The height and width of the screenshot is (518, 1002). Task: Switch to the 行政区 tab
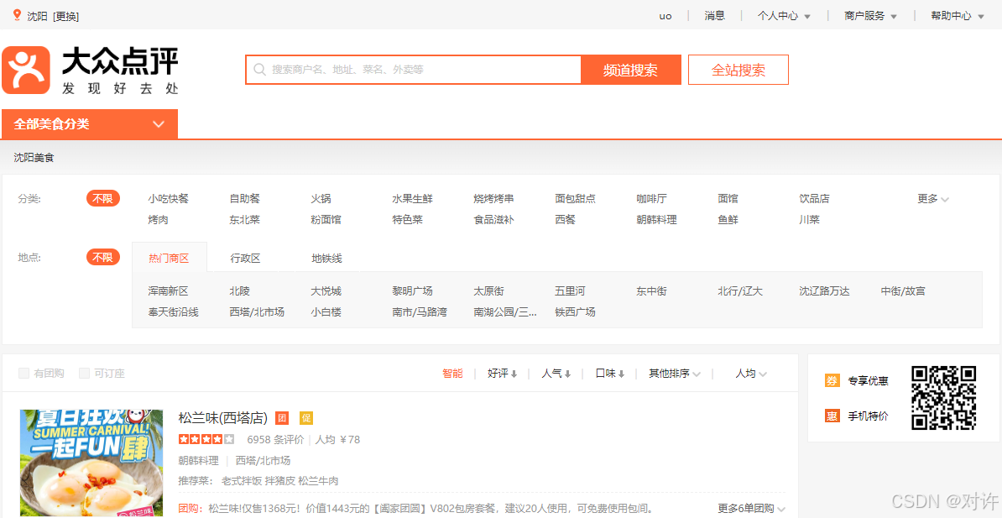click(x=245, y=259)
